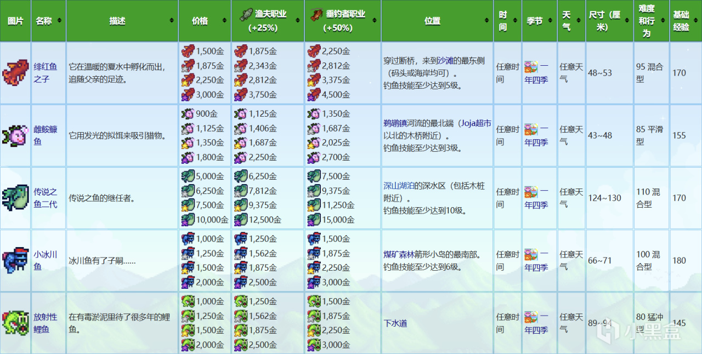This screenshot has width=702, height=354.
Task: Click the iridium fish icon beside 2,700金
Action: (314, 157)
